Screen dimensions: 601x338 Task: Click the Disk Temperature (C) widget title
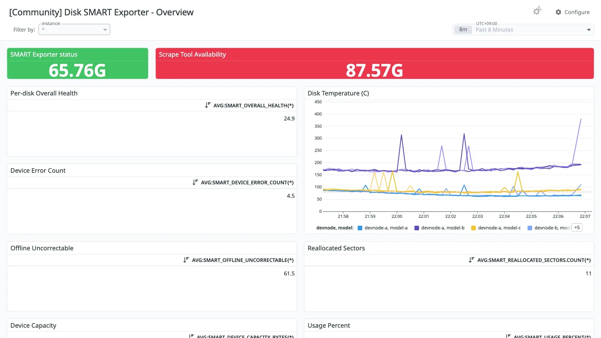(x=338, y=93)
